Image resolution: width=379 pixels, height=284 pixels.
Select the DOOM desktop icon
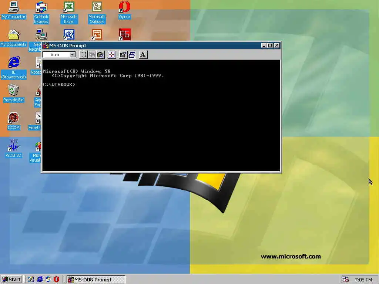tap(13, 121)
